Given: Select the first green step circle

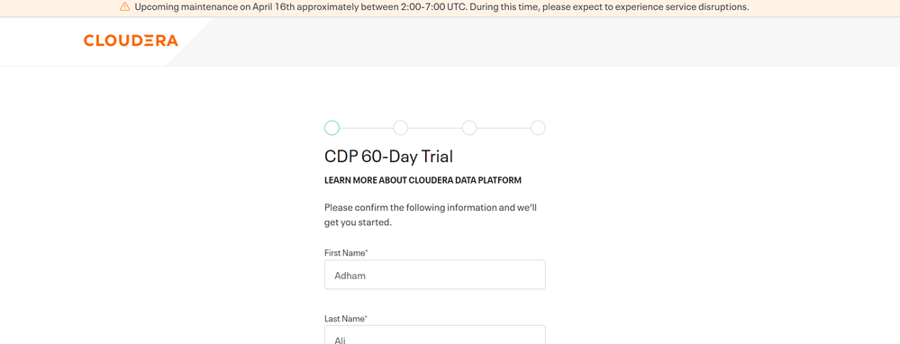Looking at the screenshot, I should (x=332, y=128).
